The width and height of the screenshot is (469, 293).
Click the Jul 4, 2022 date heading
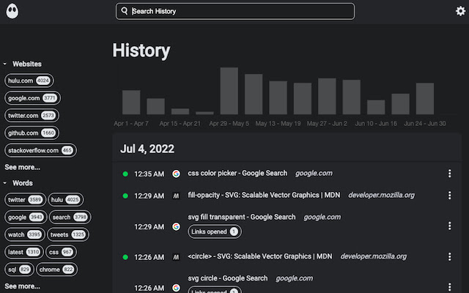[x=147, y=149]
